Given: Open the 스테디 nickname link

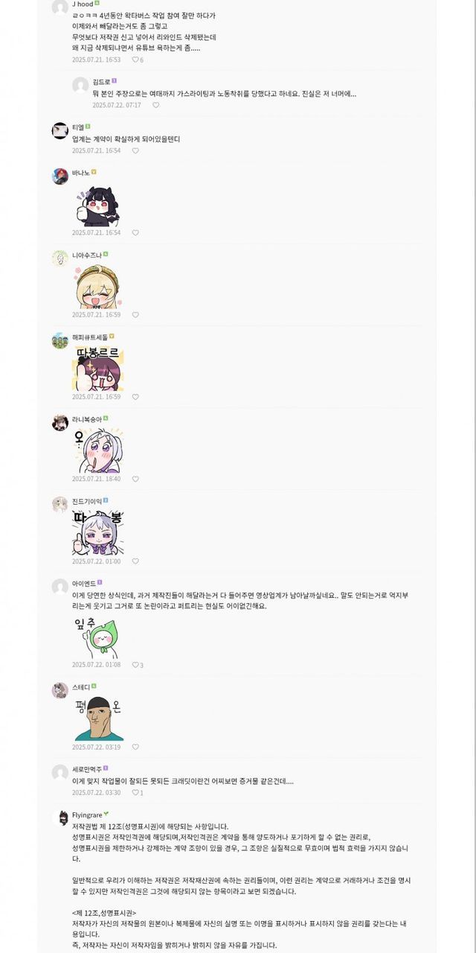Looking at the screenshot, I should (81, 686).
